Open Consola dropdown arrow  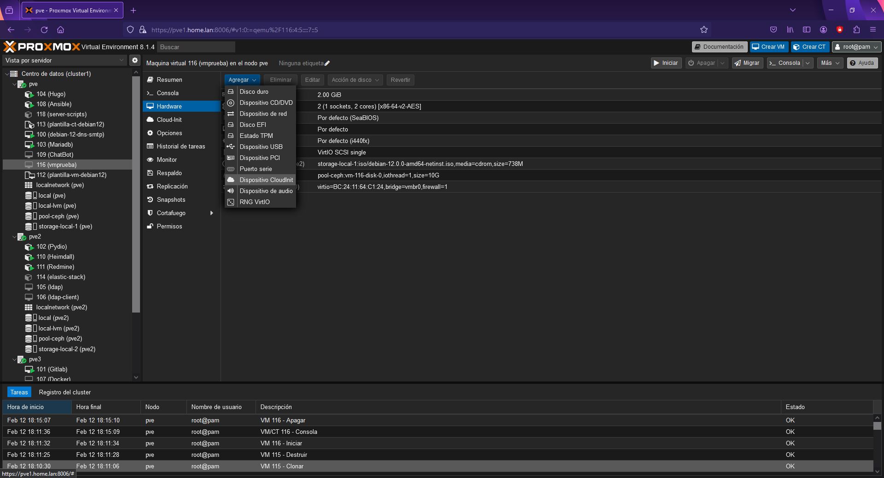[807, 63]
